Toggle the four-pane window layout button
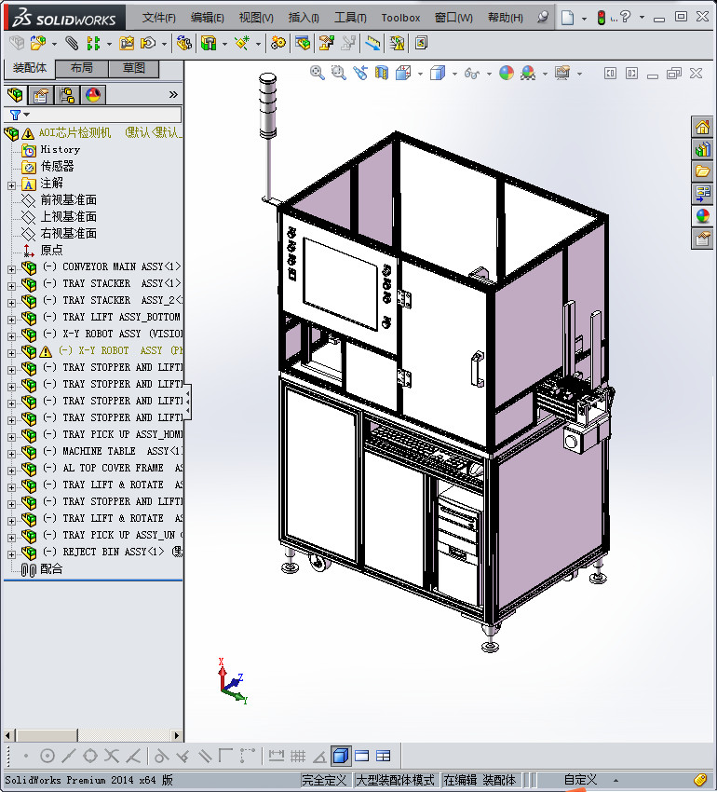Screen dimensions: 717x792 [x=384, y=757]
